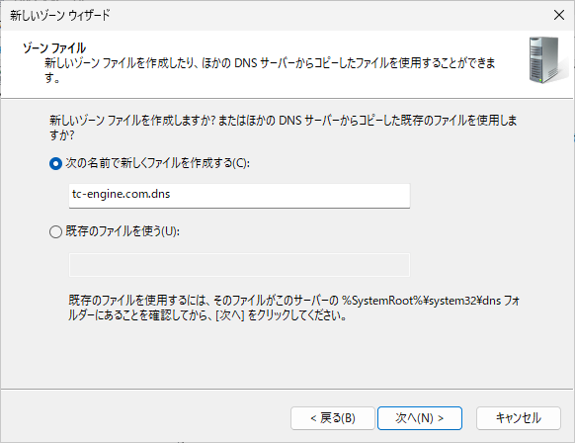The width and height of the screenshot is (575, 443).
Task: Go back with the < 戻る(B) button
Action: click(x=333, y=418)
